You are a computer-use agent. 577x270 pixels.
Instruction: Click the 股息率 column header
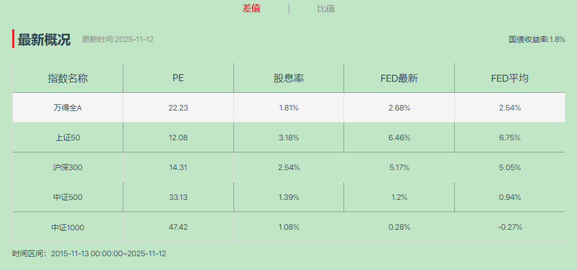pyautogui.click(x=289, y=78)
